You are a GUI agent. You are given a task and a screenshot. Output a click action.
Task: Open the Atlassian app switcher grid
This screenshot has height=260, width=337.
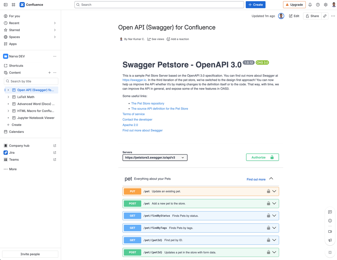pyautogui.click(x=13, y=4)
